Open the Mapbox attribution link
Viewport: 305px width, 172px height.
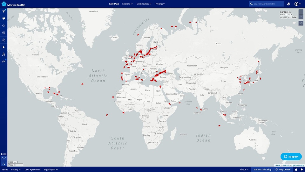pos(286,165)
